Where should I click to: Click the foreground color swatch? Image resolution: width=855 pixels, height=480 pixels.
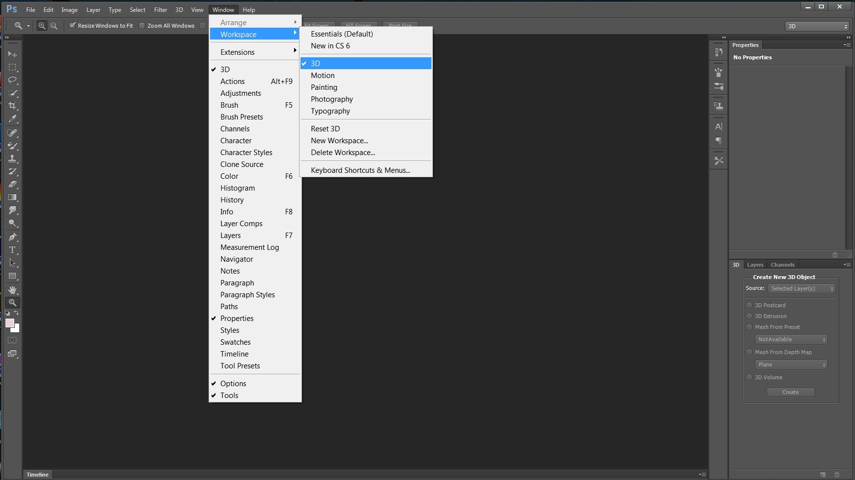pos(9,322)
